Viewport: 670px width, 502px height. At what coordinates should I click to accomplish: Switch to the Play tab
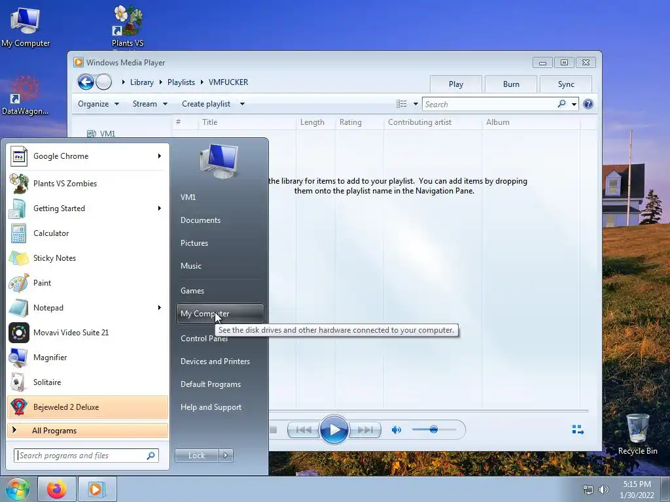coord(456,84)
